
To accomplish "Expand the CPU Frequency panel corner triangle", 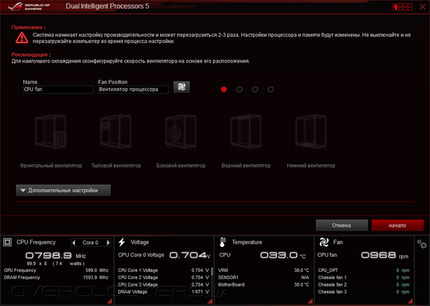I will coord(110,301).
